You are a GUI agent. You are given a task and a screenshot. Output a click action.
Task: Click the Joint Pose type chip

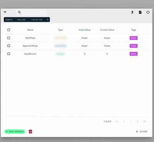pyautogui.click(x=60, y=46)
